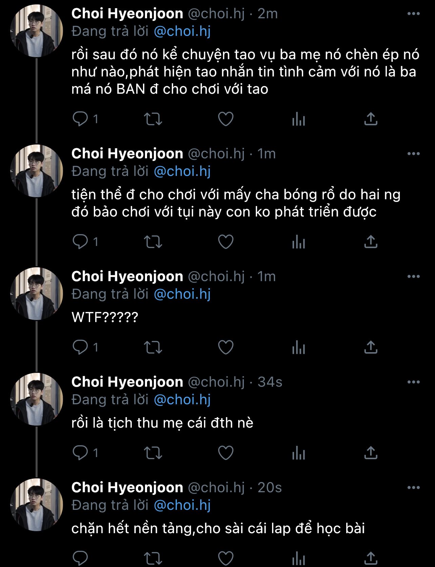The width and height of the screenshot is (435, 567).
Task: Share the 'WTF?????' tweet
Action: (371, 347)
